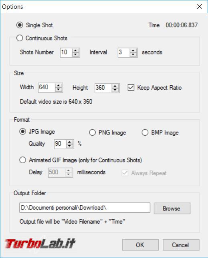Image resolution: width=208 pixels, height=258 pixels.
Task: Select the Continuous Shots radio option
Action: [20, 38]
